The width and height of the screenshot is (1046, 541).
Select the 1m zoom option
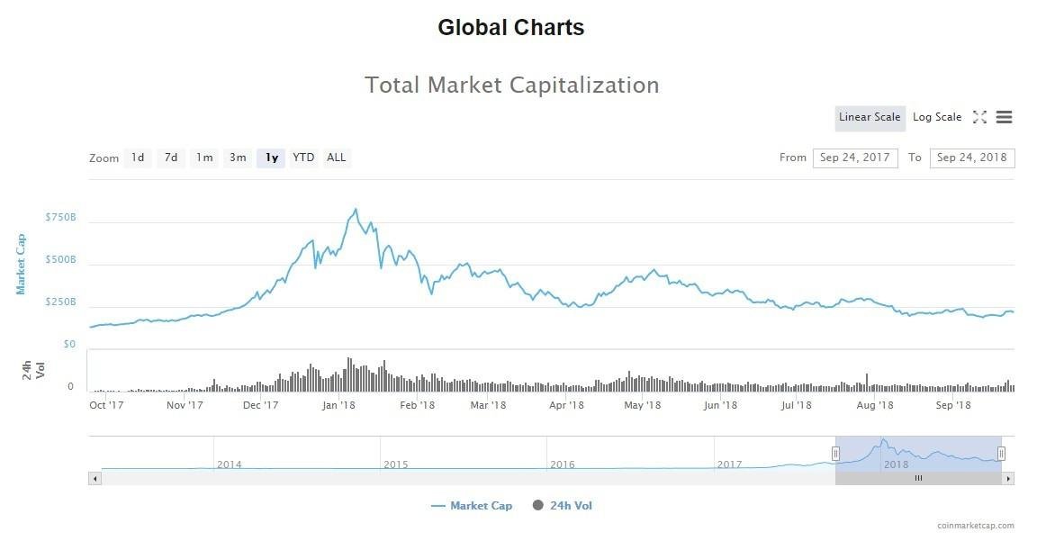(x=204, y=158)
